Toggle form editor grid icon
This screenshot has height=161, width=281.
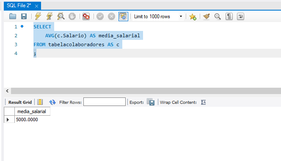(x=40, y=102)
